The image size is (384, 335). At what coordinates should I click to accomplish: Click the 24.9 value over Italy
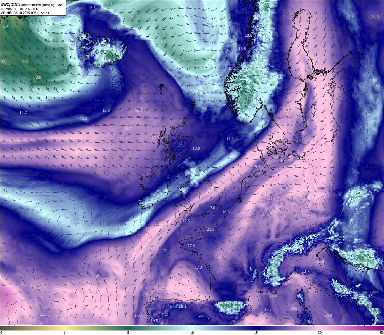(x=328, y=315)
